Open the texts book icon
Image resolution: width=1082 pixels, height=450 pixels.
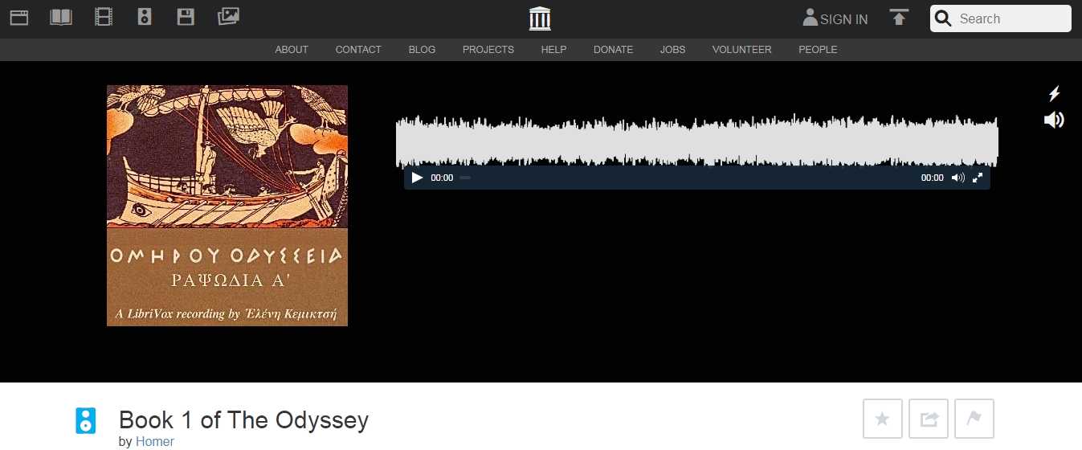click(61, 17)
